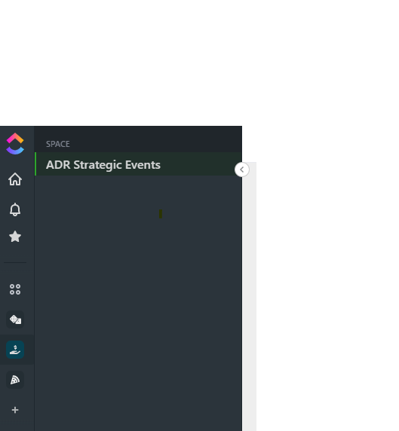The height and width of the screenshot is (431, 399).
Task: Add a new space with plus icon
Action: [x=15, y=410]
